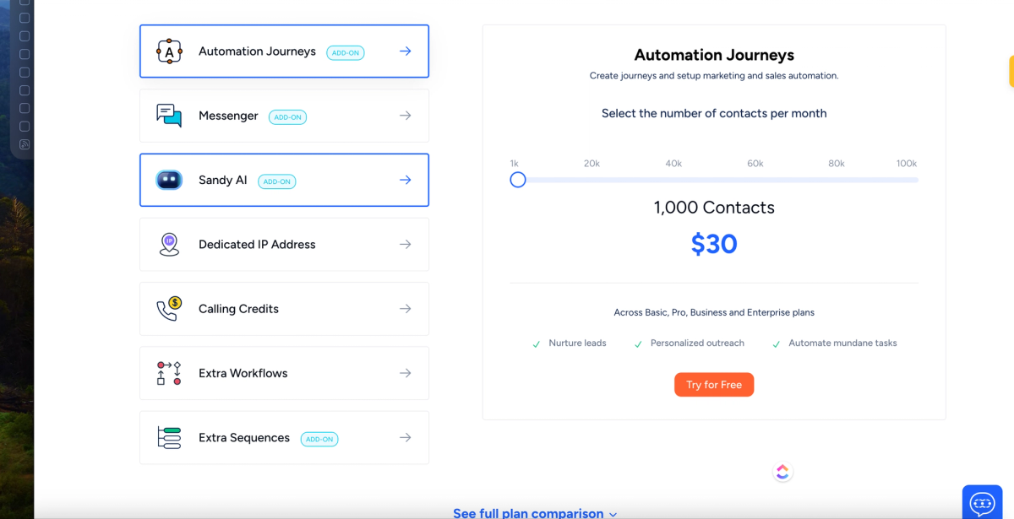Viewport: 1014px width, 519px height.
Task: Click the Sandy AI robot face icon
Action: pyautogui.click(x=169, y=180)
